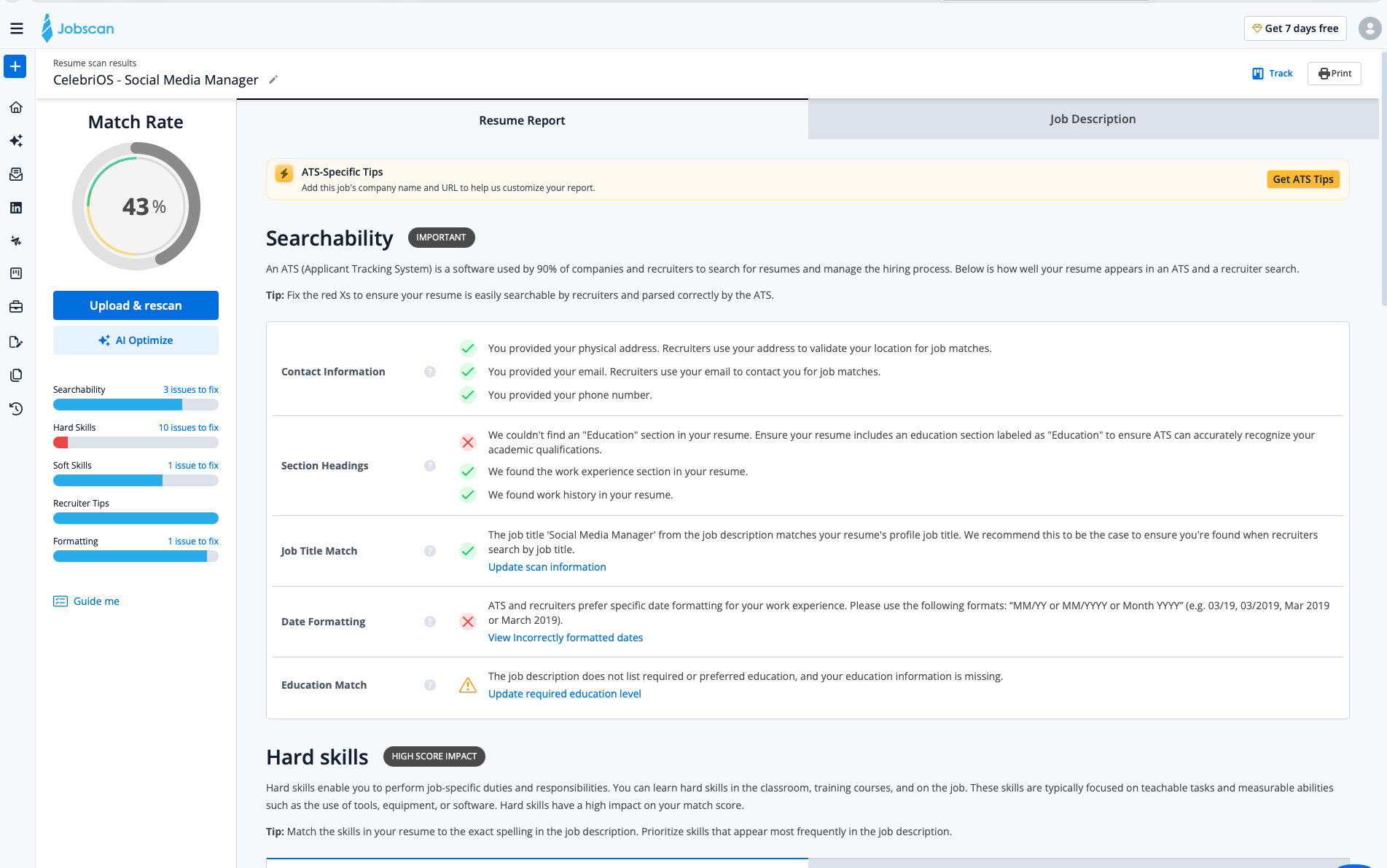Click the Education Match help icon

click(430, 685)
